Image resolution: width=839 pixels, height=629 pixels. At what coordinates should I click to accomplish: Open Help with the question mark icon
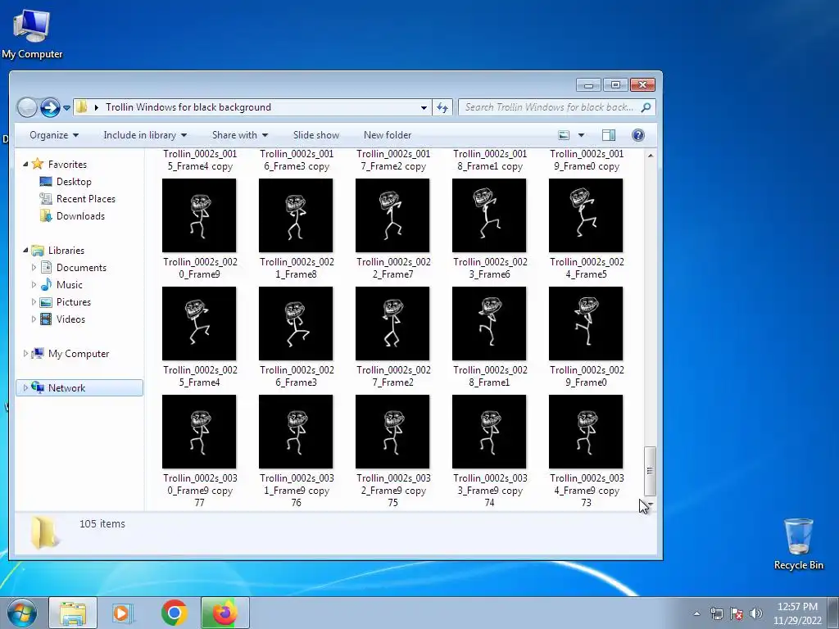coord(637,135)
